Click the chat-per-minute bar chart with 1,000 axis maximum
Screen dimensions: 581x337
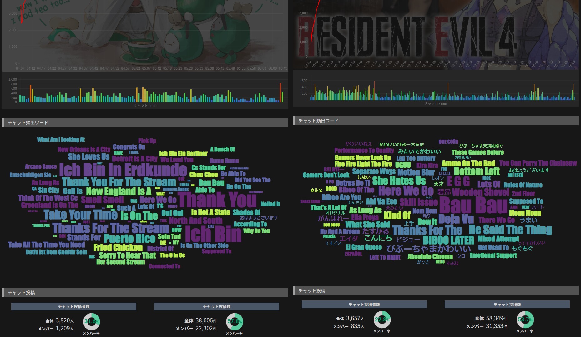(x=145, y=91)
